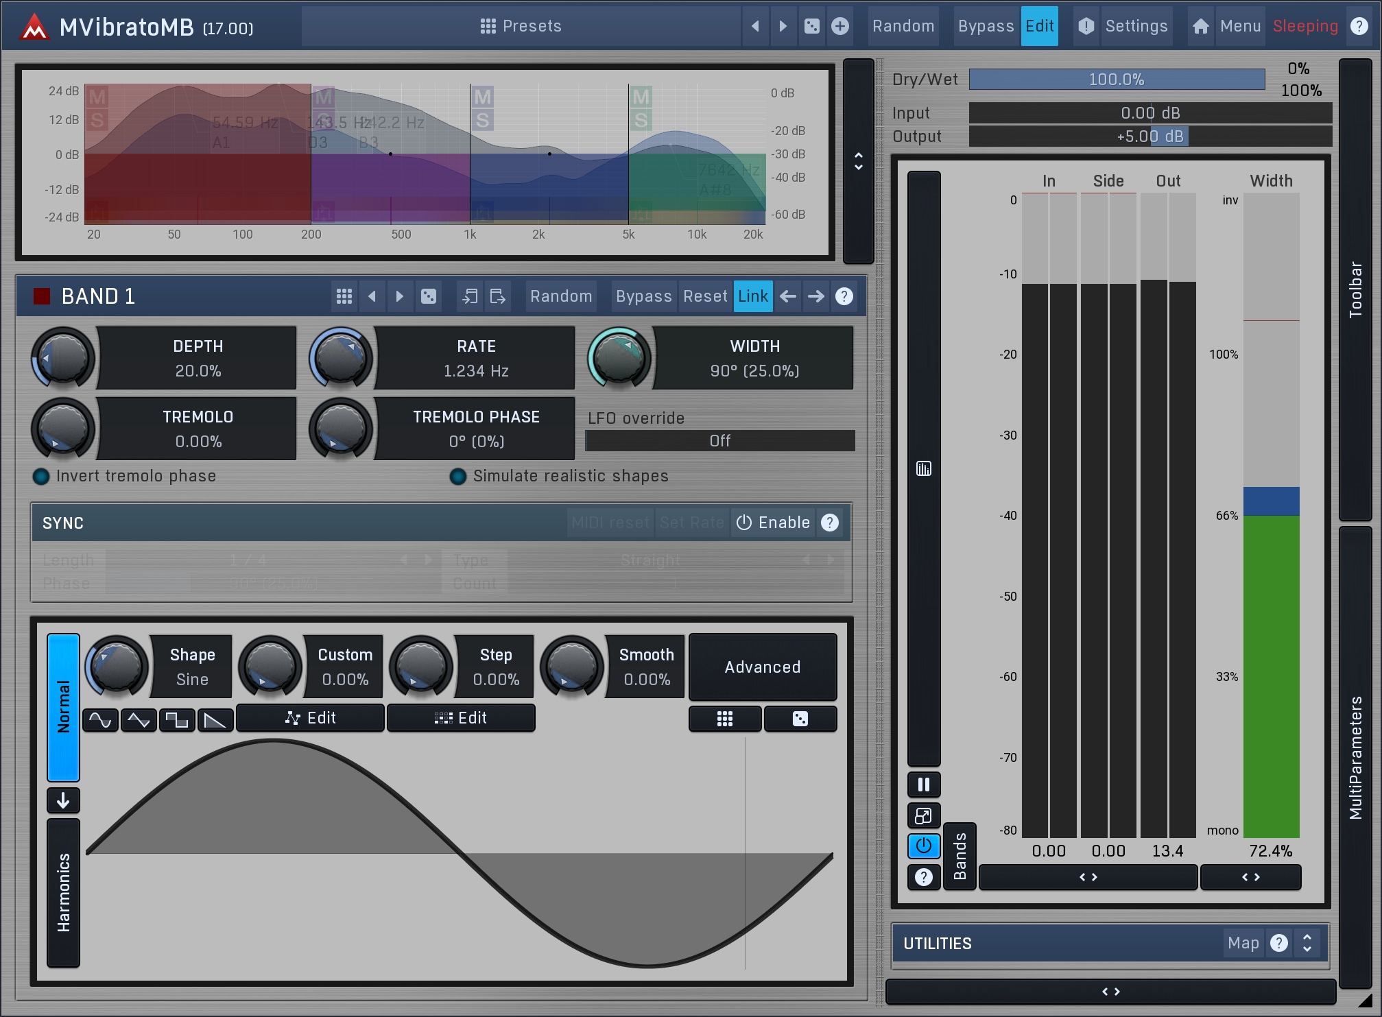
Task: Open the LFO override dropdown
Action: (x=719, y=441)
